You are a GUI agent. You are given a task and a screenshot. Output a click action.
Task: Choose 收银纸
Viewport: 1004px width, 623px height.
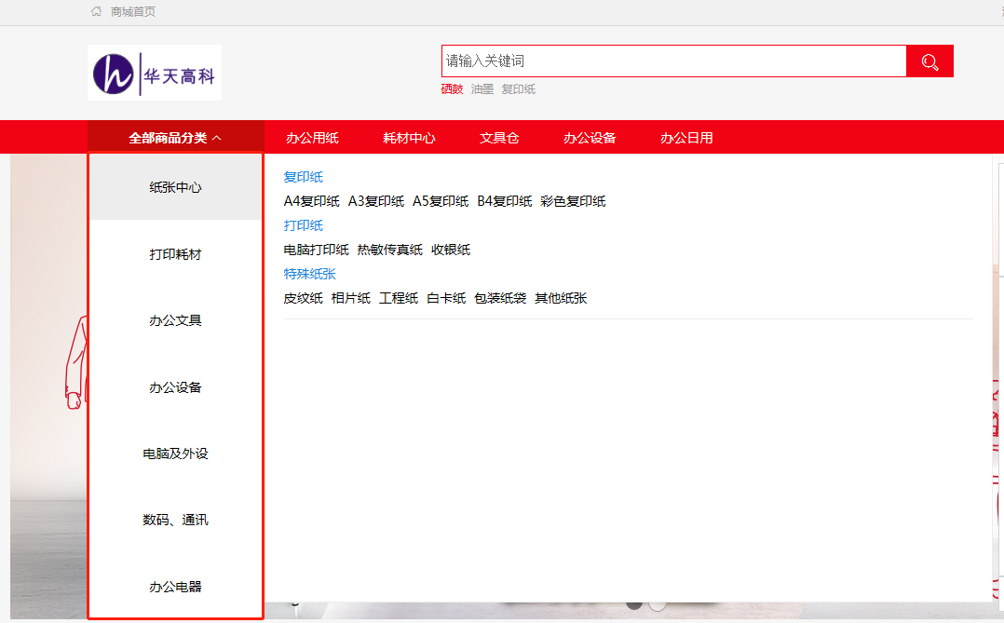[451, 250]
